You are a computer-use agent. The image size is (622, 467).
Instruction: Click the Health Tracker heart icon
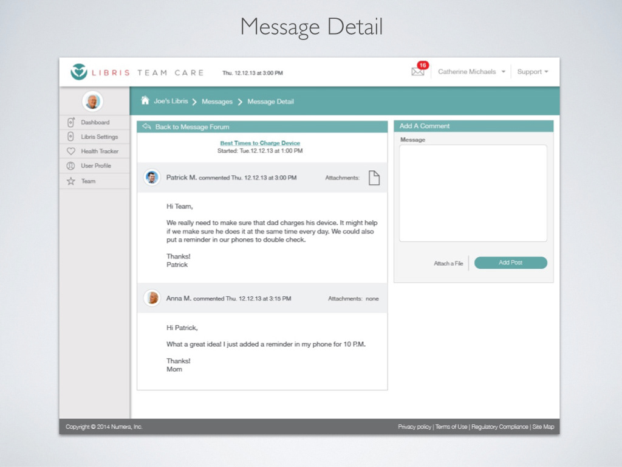coord(71,151)
